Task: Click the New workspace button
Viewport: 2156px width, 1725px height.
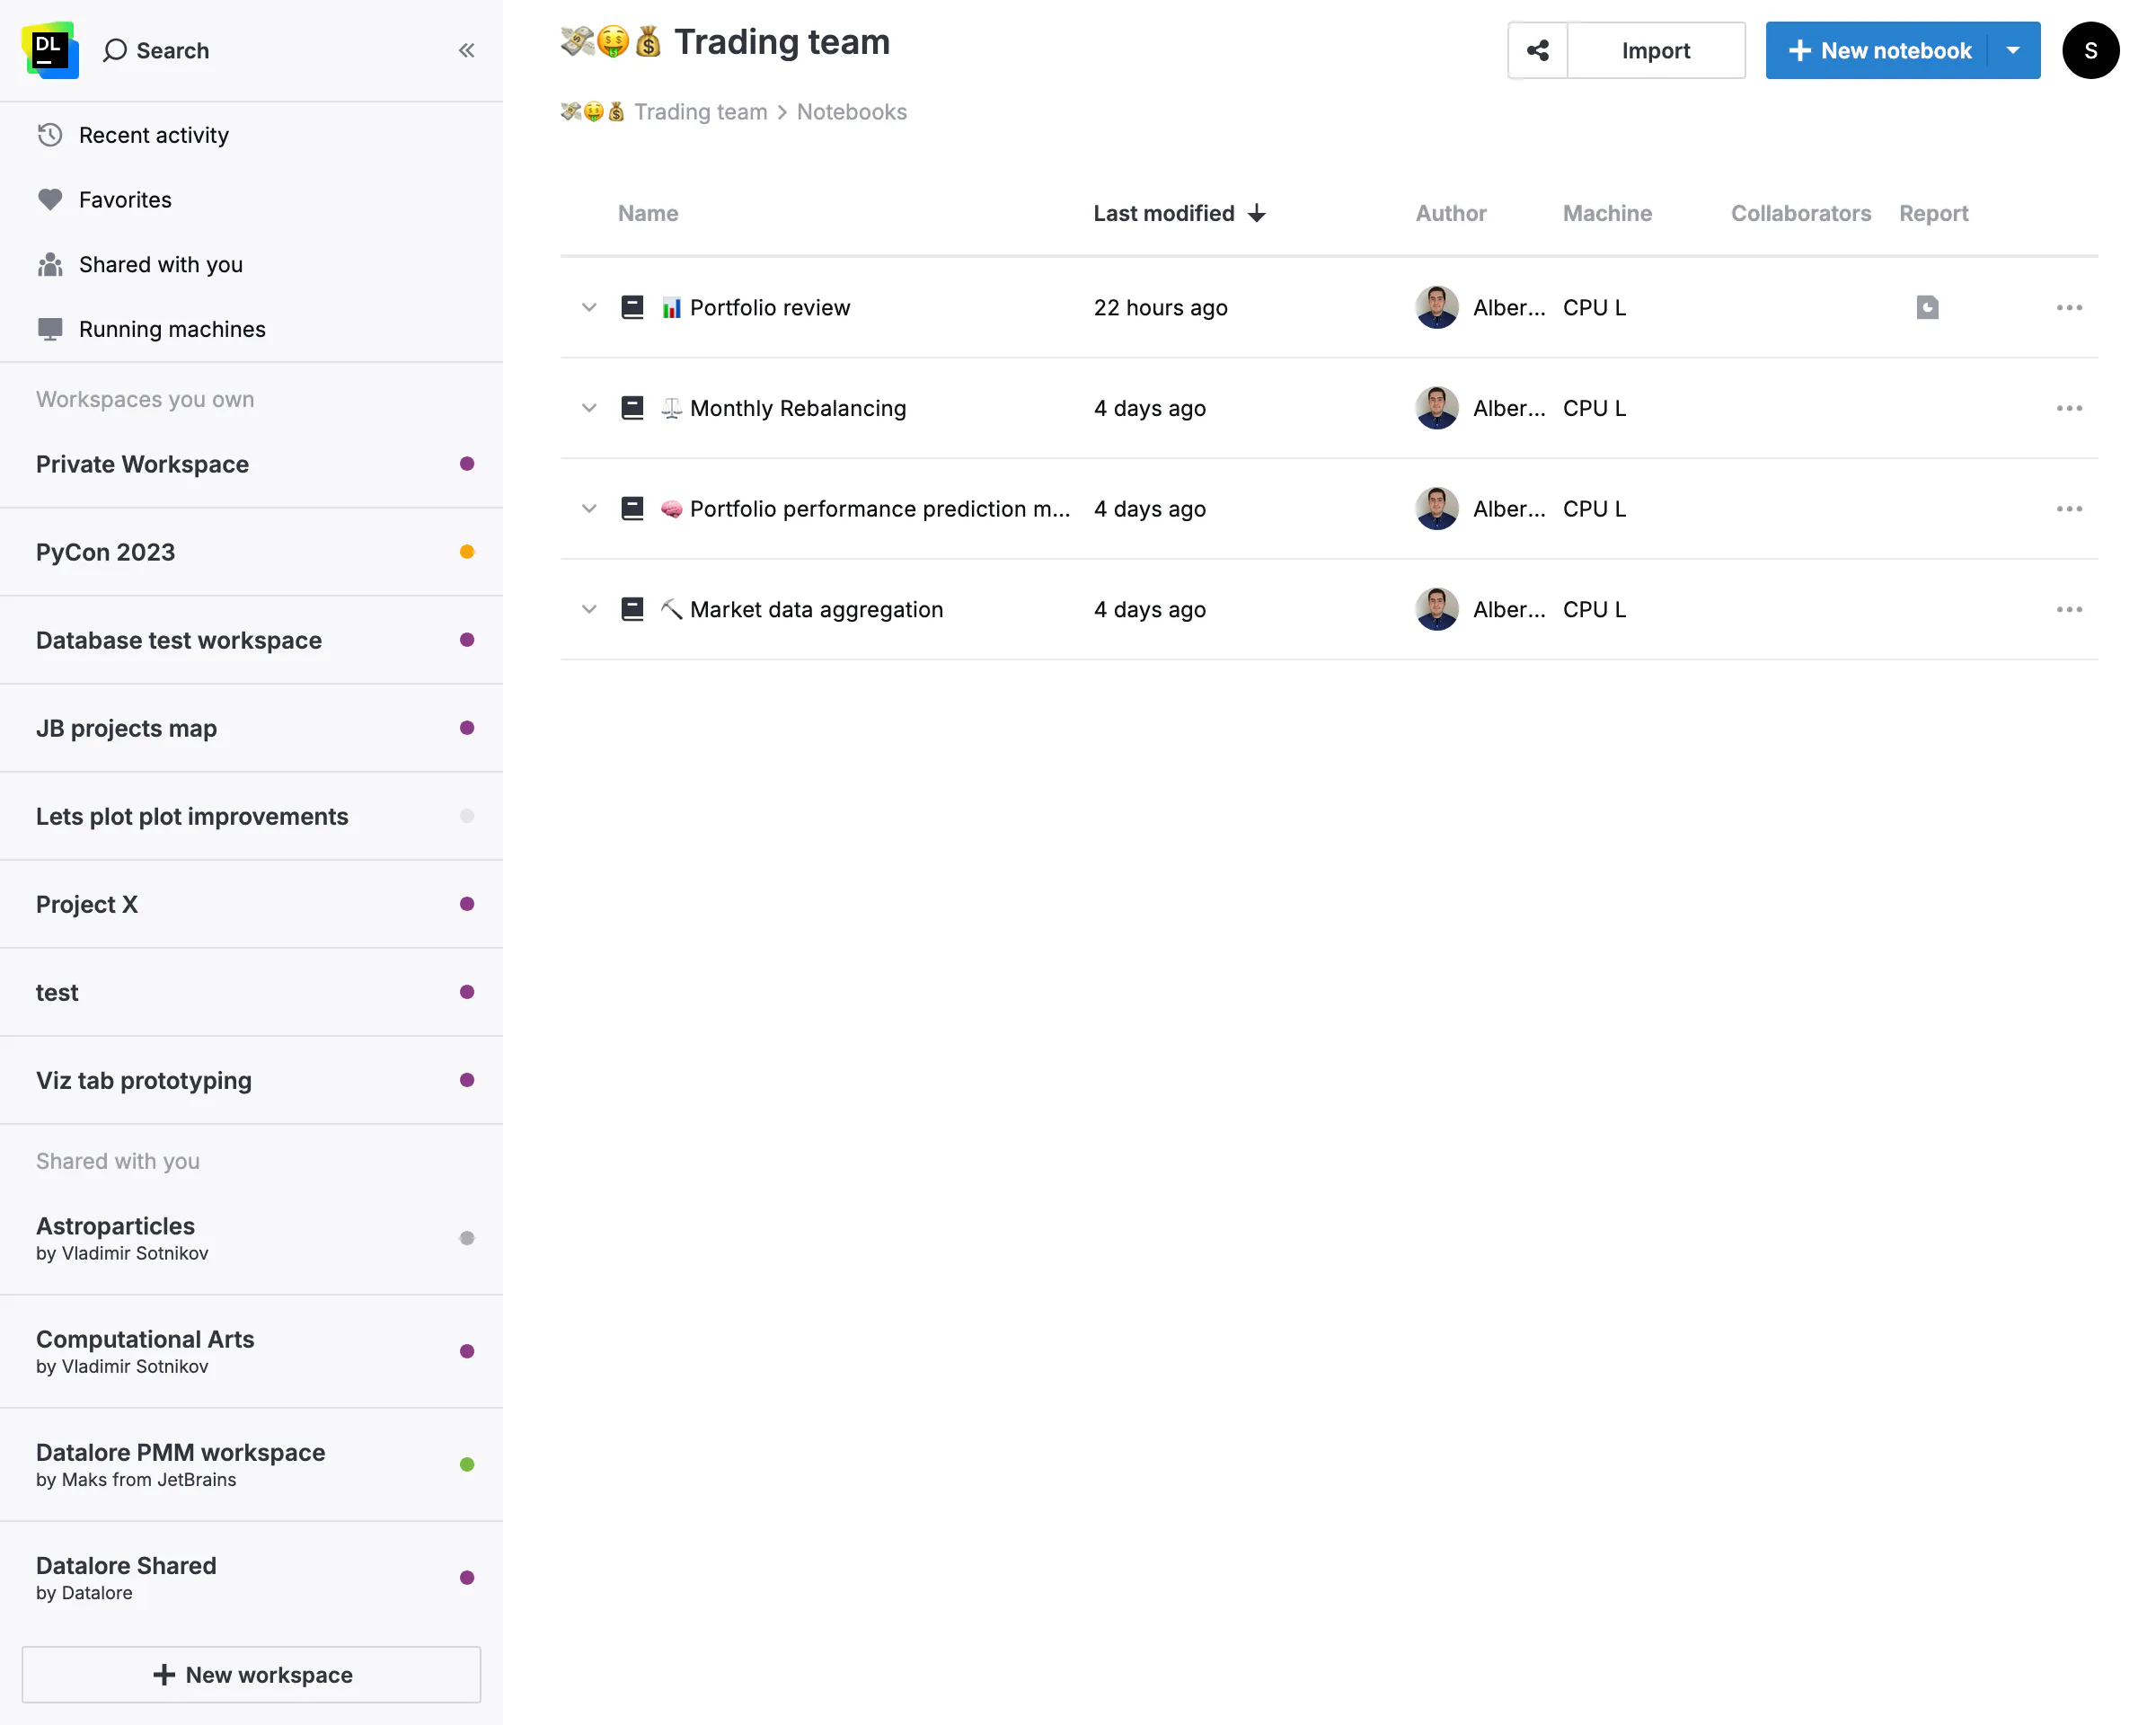Action: click(251, 1674)
